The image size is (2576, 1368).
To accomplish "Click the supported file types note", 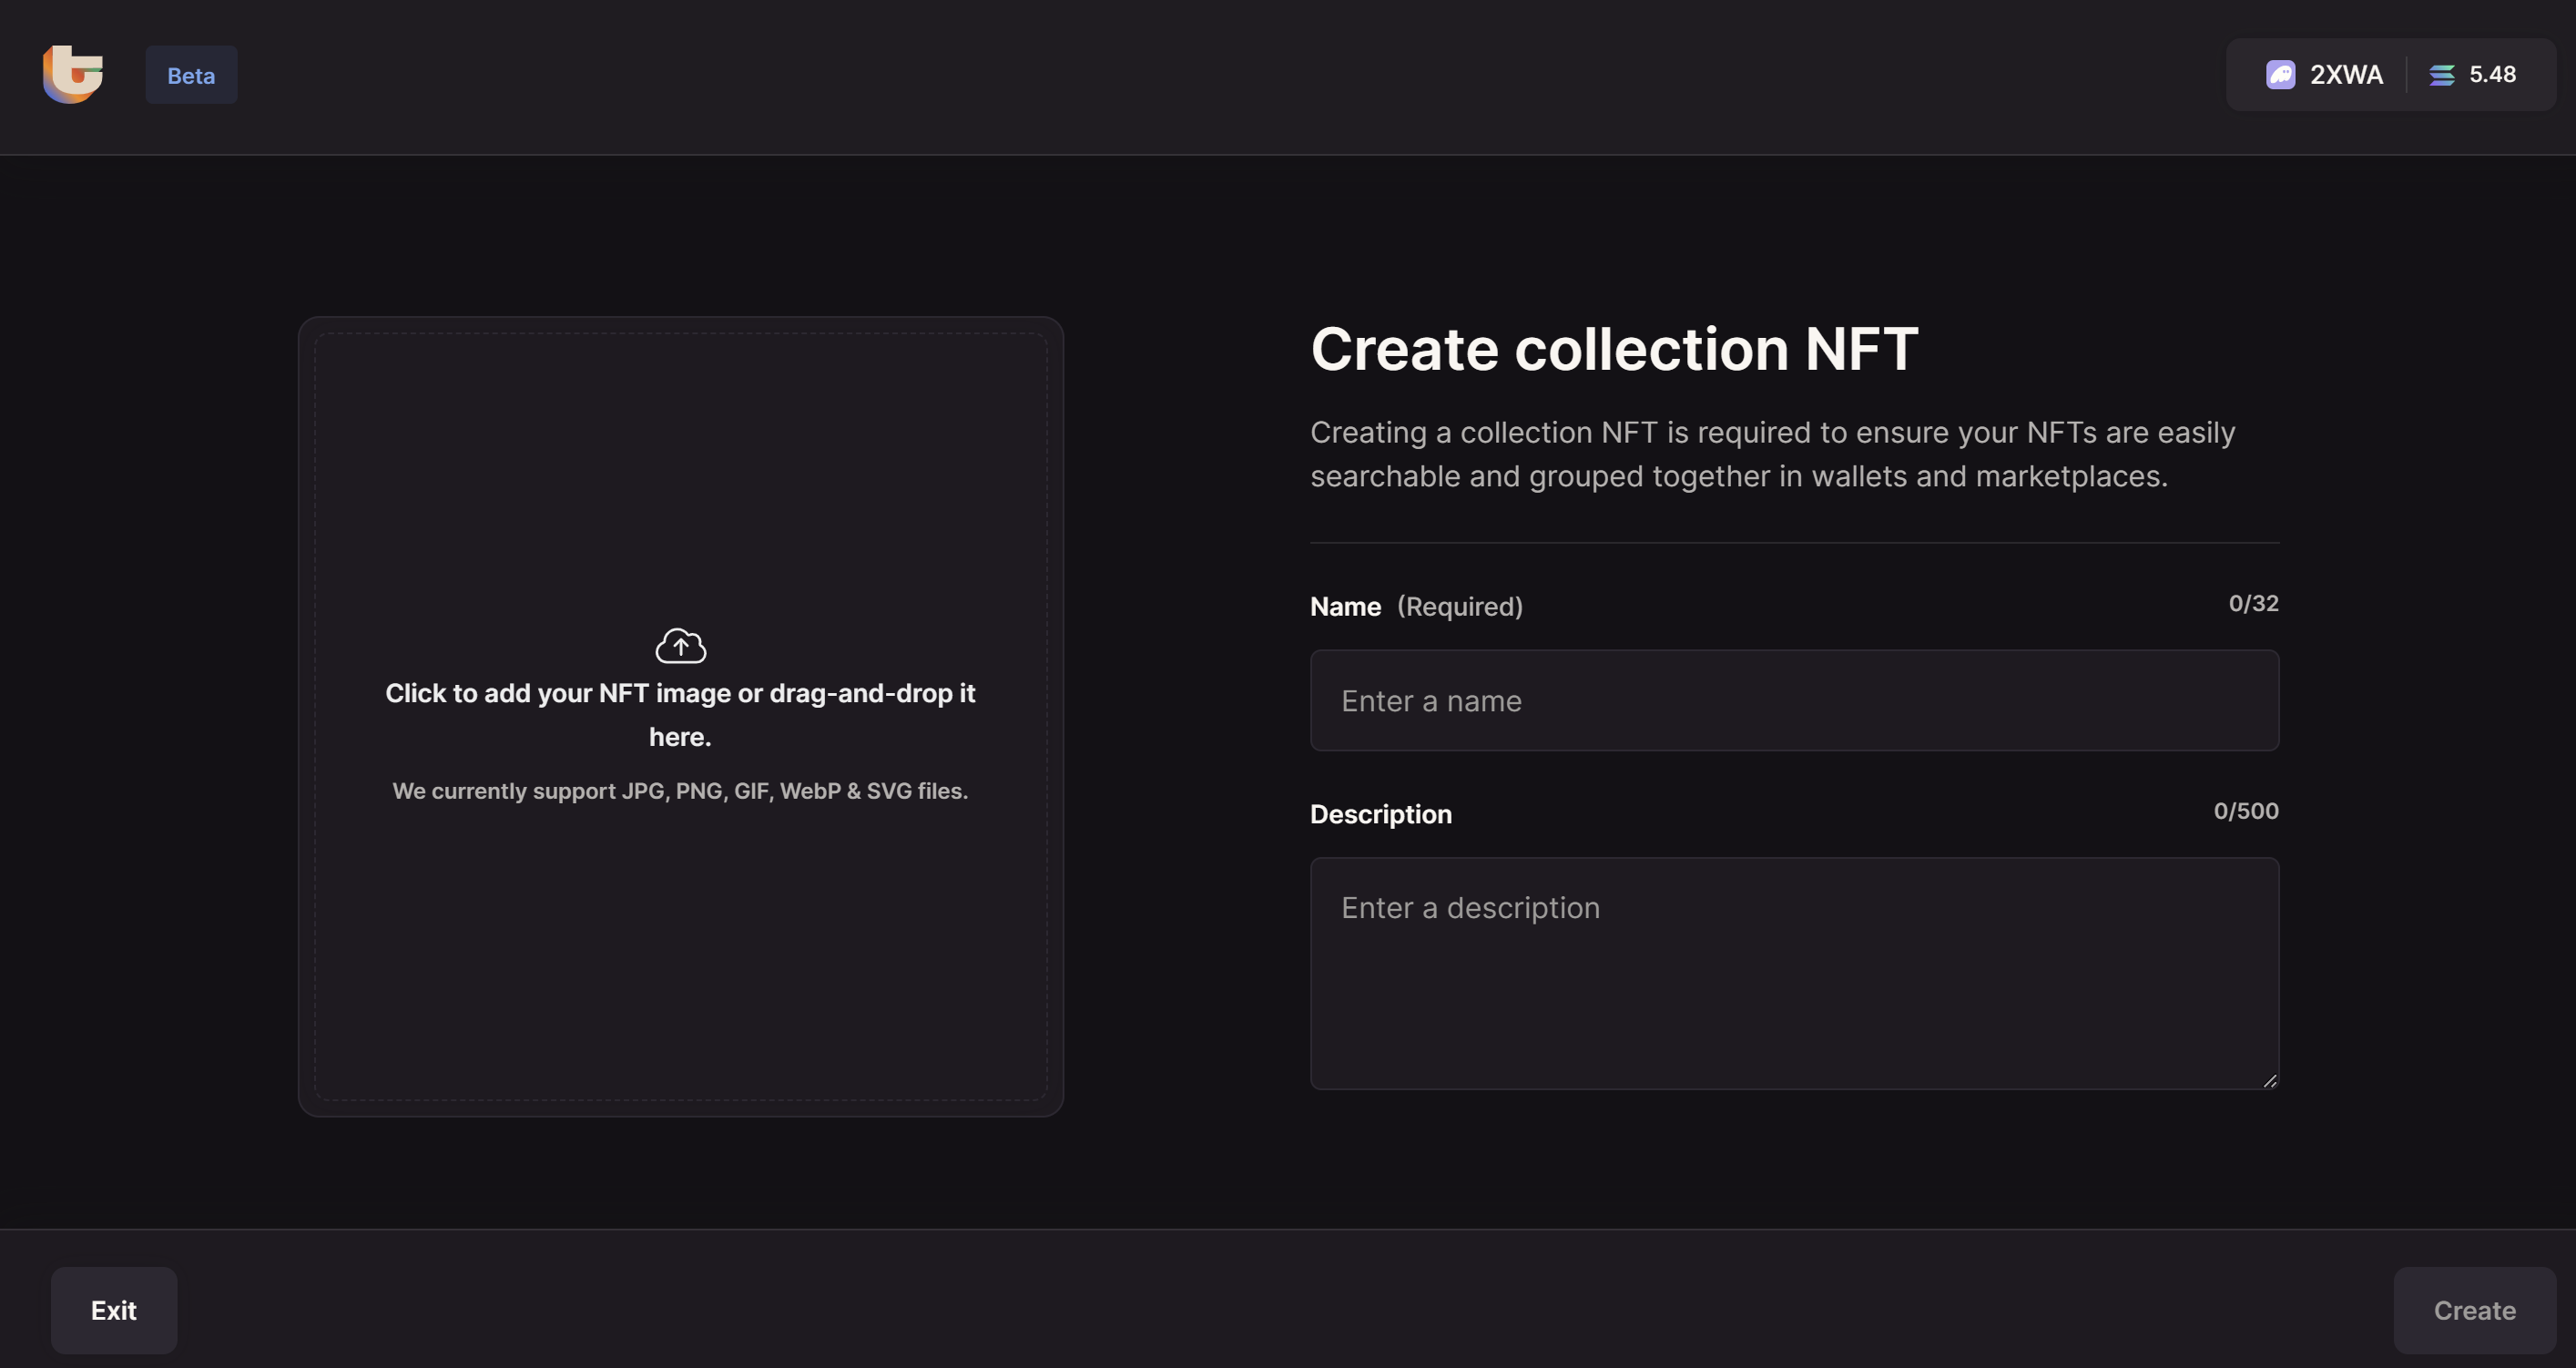I will tap(680, 791).
